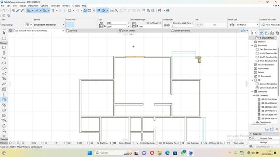Click the Undo arrow in toolbar
The height and width of the screenshot is (157, 280).
coord(3,10)
